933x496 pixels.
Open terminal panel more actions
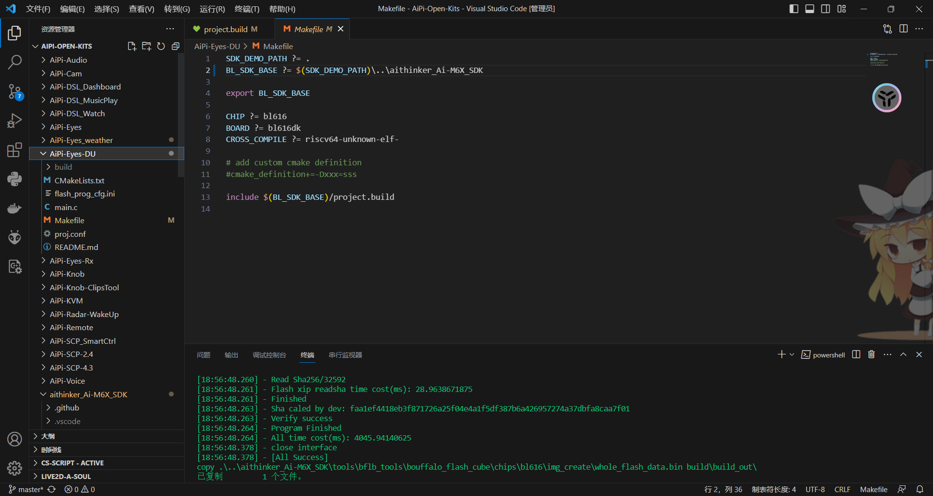pos(887,354)
